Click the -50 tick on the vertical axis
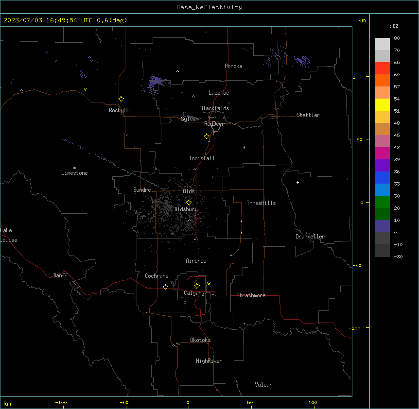 click(357, 265)
